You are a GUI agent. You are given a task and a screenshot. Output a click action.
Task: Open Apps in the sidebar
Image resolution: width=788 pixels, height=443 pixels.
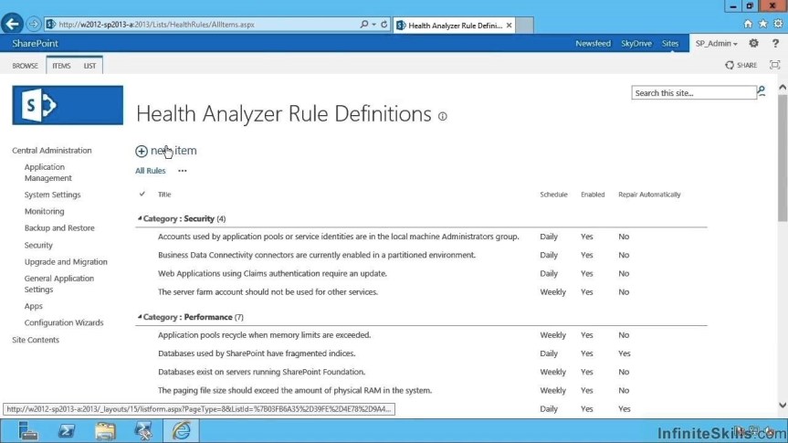tap(33, 306)
